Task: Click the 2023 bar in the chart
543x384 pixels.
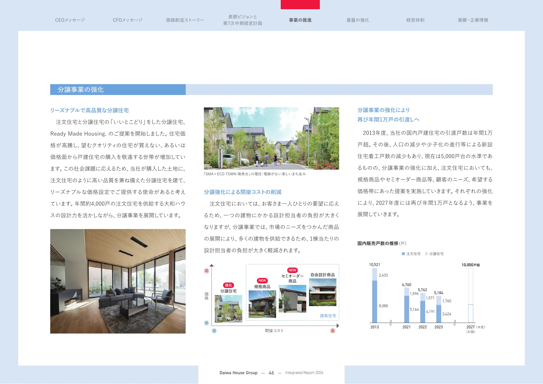Action: [439, 309]
